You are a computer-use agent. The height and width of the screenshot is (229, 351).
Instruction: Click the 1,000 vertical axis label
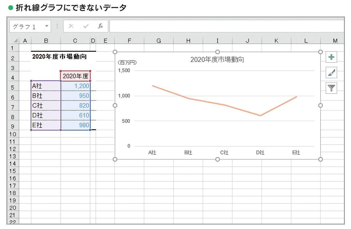pyautogui.click(x=124, y=96)
